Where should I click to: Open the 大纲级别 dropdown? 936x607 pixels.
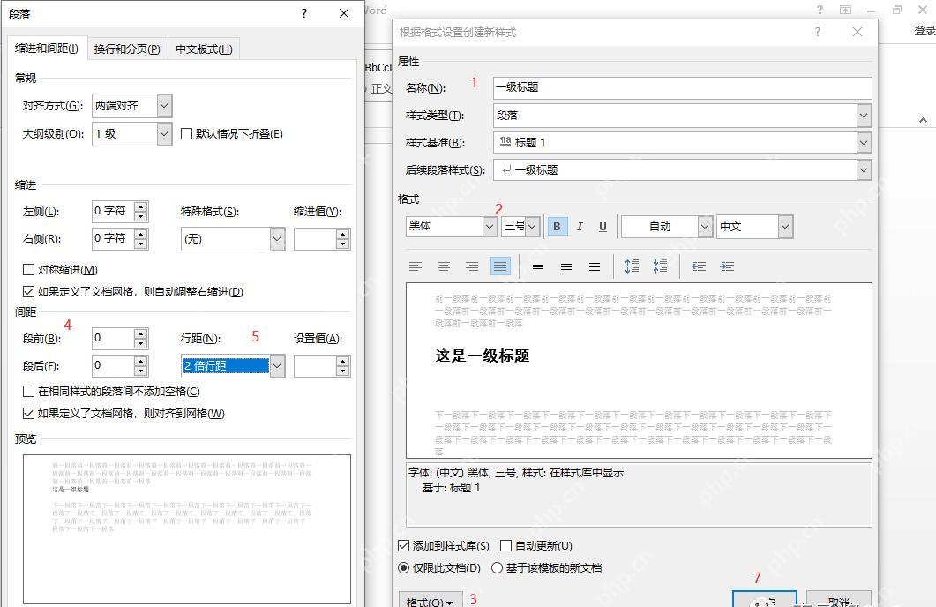point(164,134)
